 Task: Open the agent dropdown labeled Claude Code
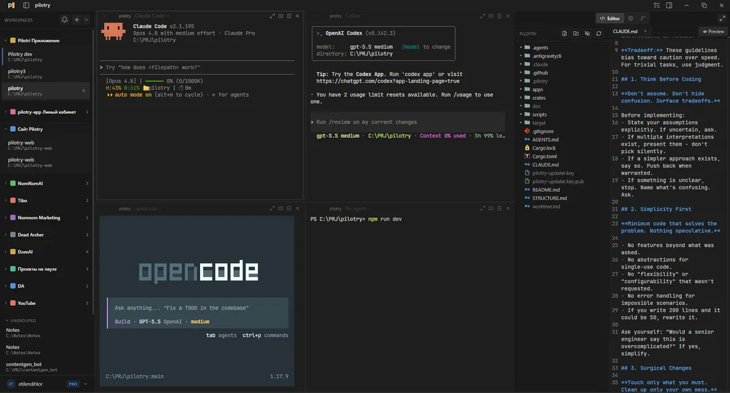pos(152,16)
